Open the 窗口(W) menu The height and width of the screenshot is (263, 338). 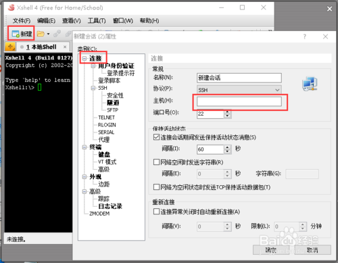click(x=123, y=21)
